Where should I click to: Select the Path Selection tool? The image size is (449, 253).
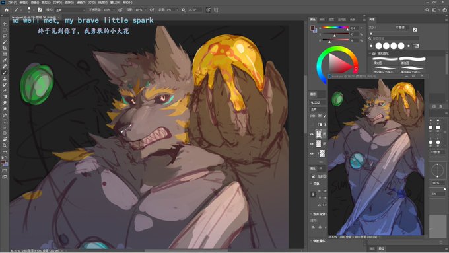[x=5, y=127]
